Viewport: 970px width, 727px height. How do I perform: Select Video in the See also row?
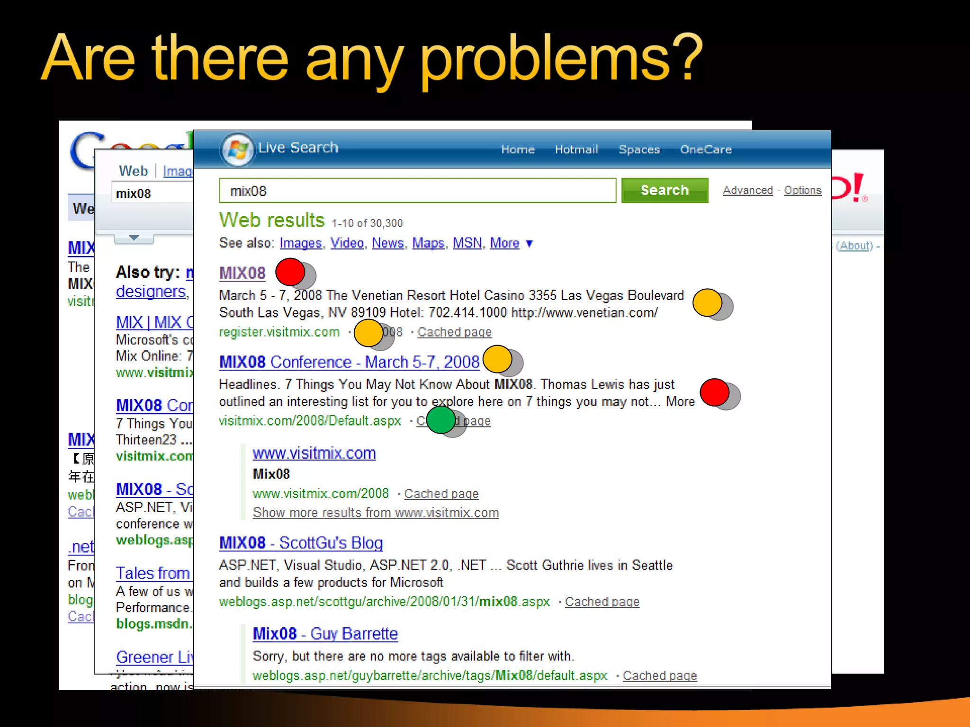coord(347,243)
